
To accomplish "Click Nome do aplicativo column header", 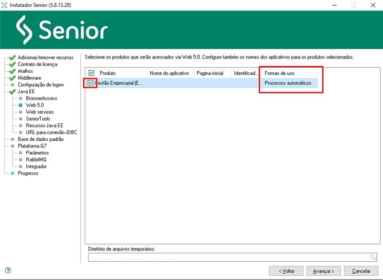I will pyautogui.click(x=170, y=73).
